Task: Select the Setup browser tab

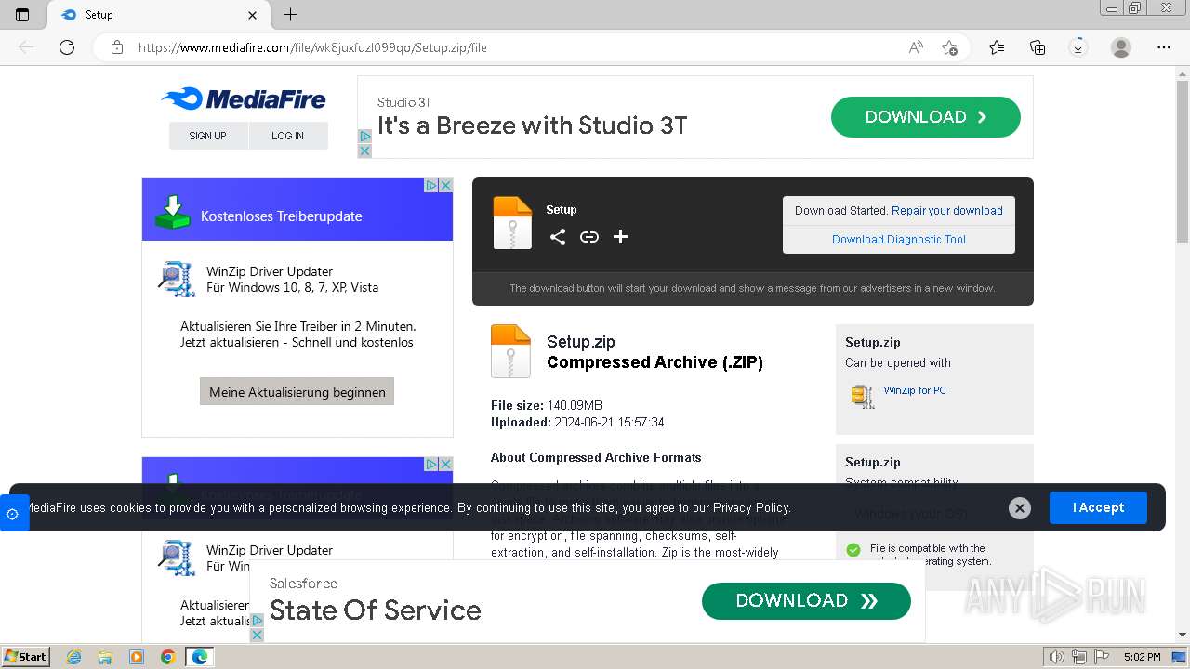Action: tap(158, 15)
